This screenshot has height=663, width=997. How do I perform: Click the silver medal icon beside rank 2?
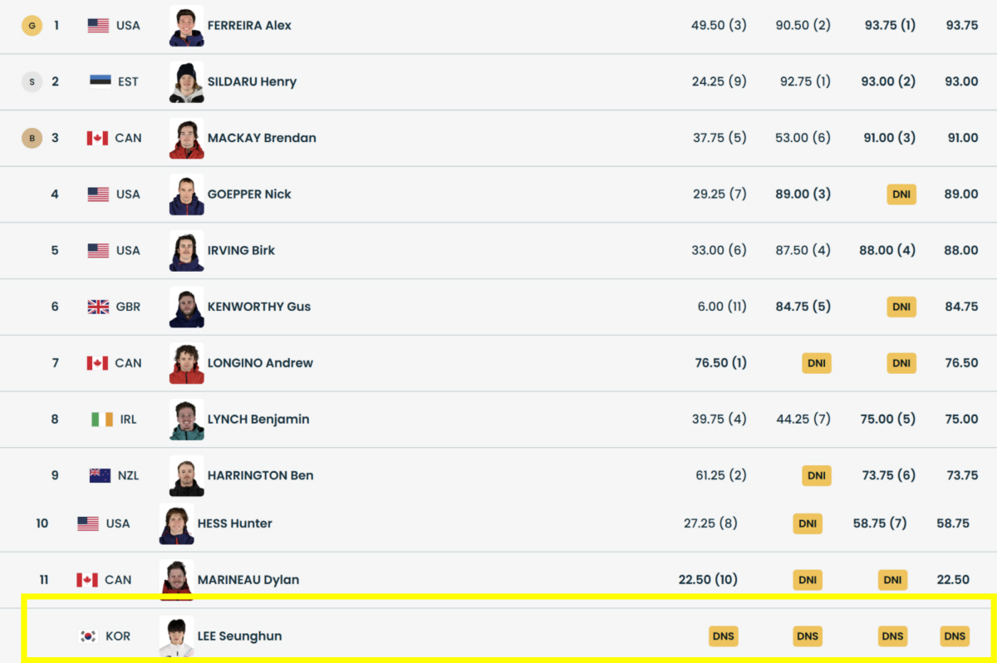tap(32, 81)
